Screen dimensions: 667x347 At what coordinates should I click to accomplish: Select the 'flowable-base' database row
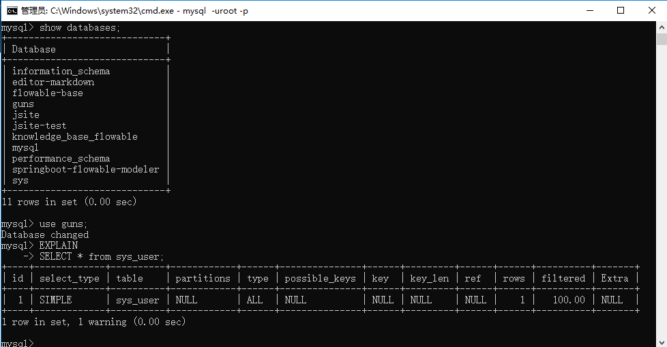48,93
